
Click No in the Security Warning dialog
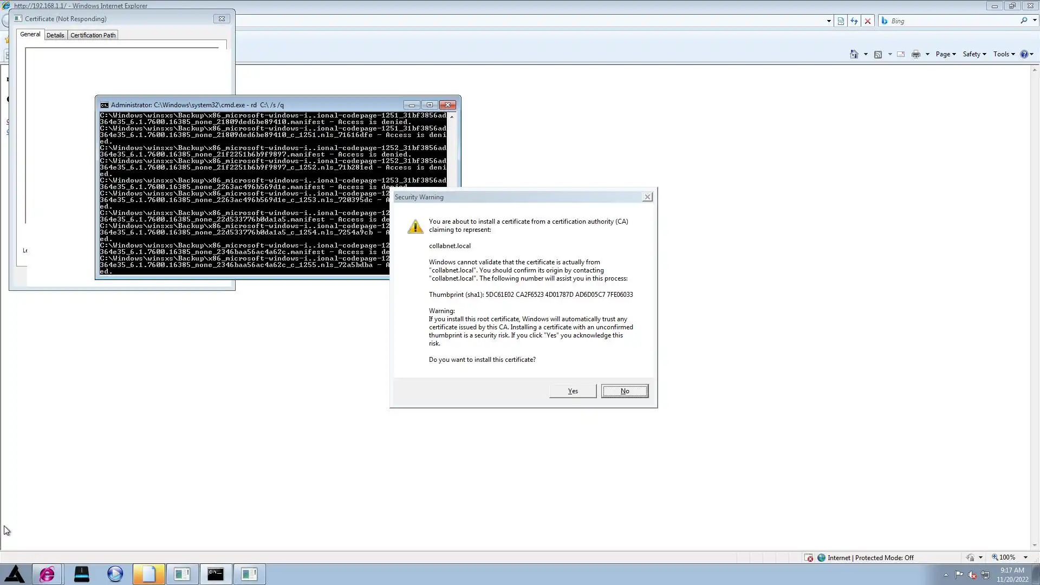[625, 391]
